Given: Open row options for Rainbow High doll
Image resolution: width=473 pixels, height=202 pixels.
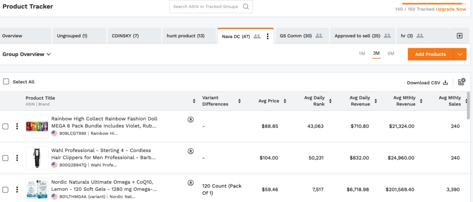Looking at the screenshot, I should 17,126.
